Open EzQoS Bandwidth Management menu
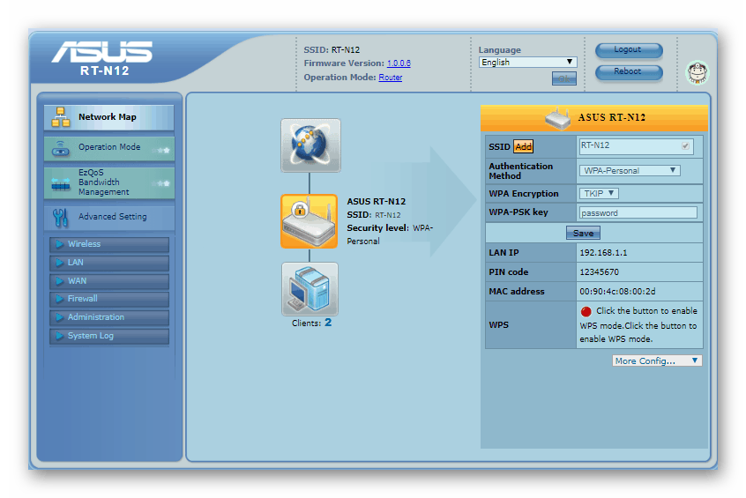746x498 pixels. click(x=108, y=183)
